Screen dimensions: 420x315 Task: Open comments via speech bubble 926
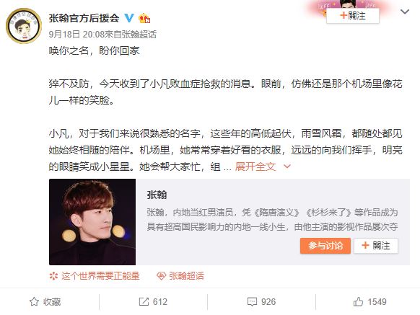261,301
